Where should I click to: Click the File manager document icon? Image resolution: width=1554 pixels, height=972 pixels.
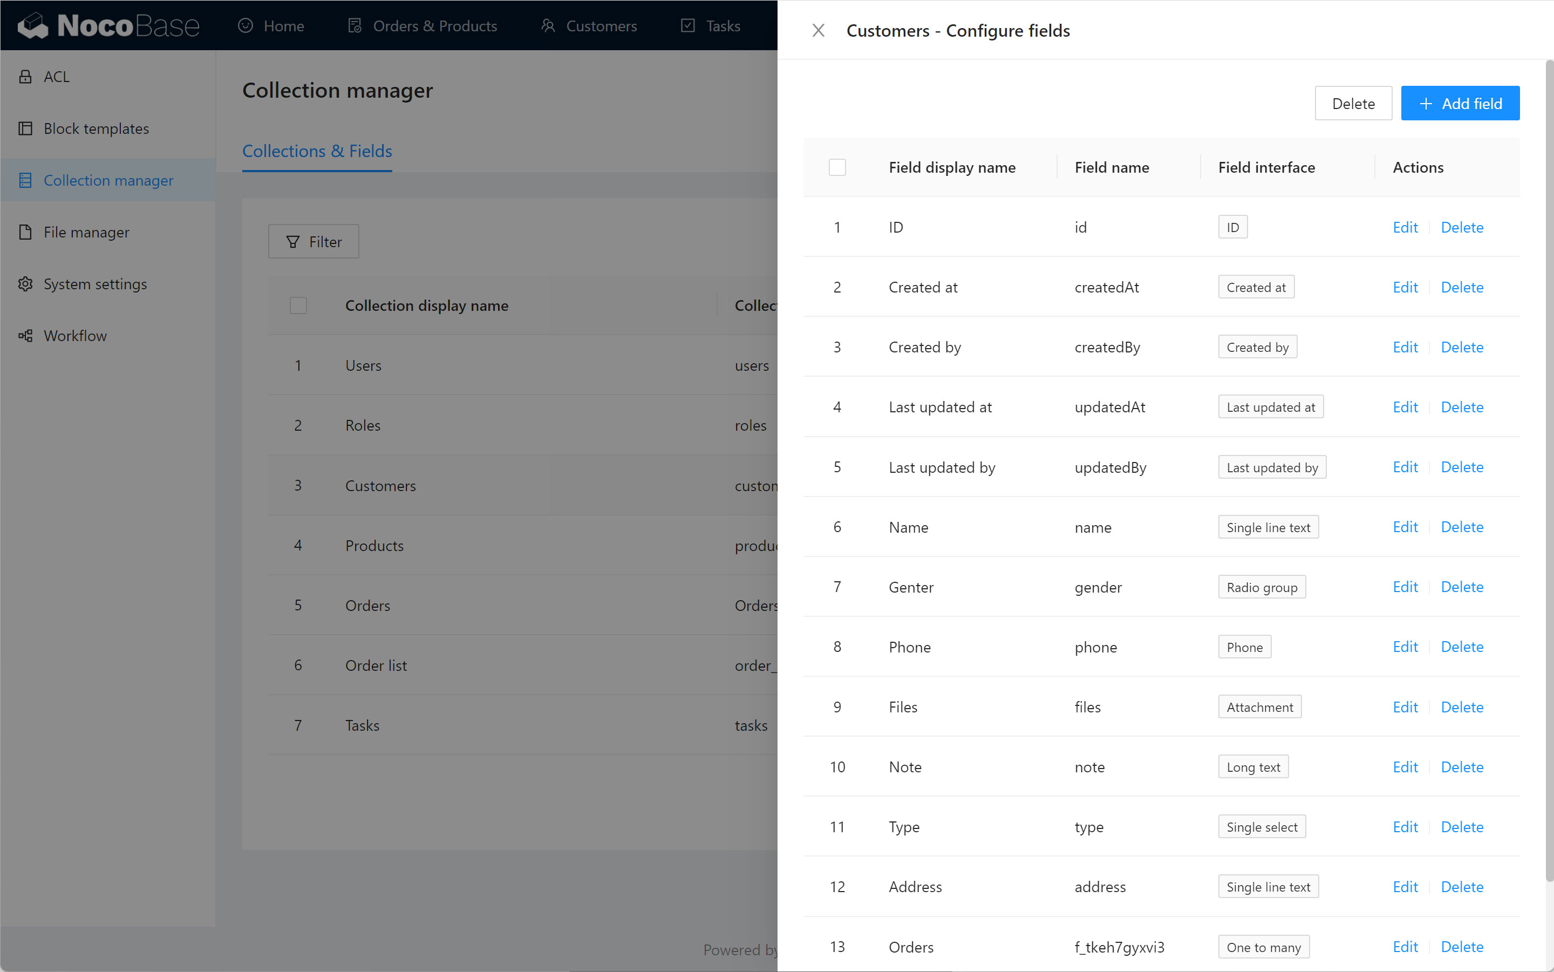(x=25, y=232)
